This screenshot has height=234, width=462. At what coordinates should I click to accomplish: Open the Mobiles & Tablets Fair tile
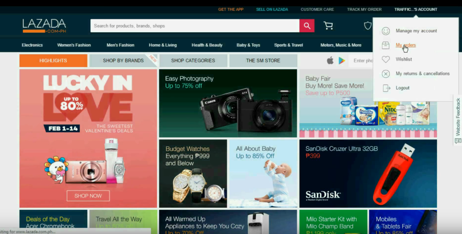[x=403, y=221]
